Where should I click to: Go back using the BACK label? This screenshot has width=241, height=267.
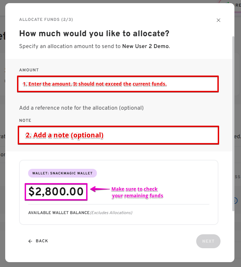tap(42, 241)
